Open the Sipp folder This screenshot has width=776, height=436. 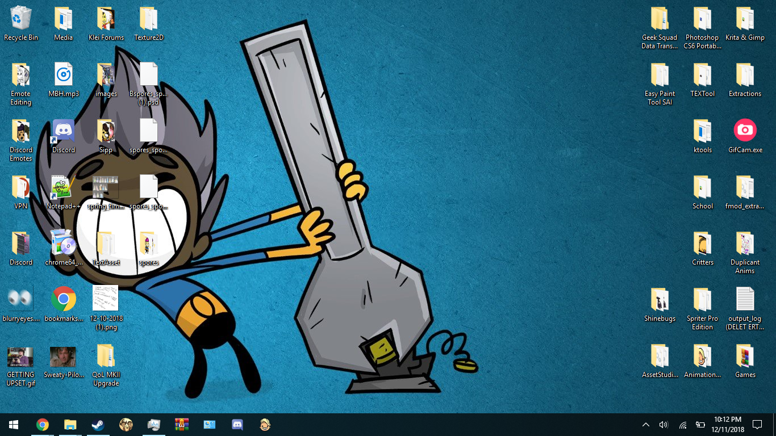[x=106, y=136]
